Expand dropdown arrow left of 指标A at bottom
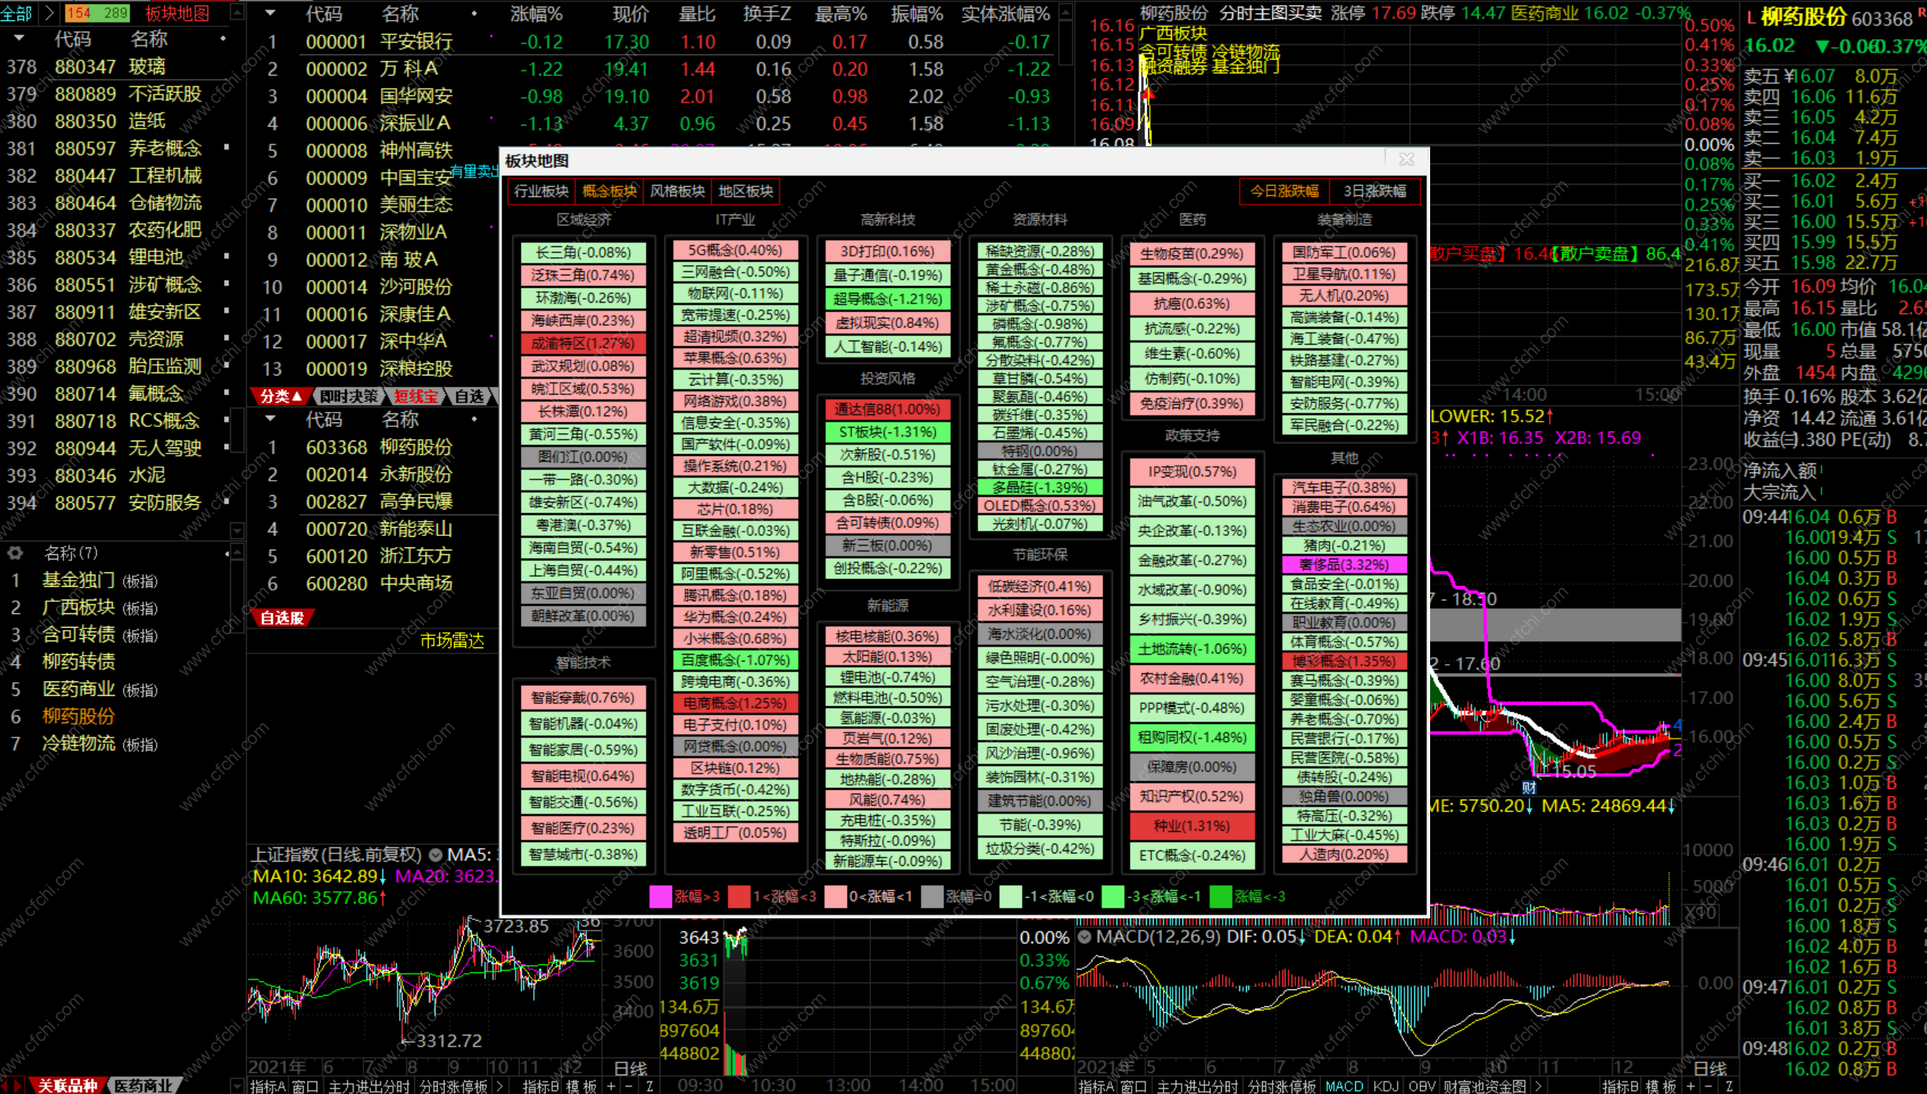 pyautogui.click(x=237, y=1086)
